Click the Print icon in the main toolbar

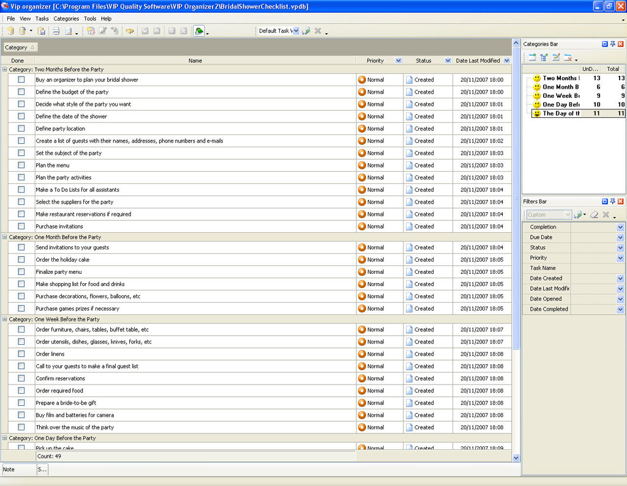coord(56,31)
